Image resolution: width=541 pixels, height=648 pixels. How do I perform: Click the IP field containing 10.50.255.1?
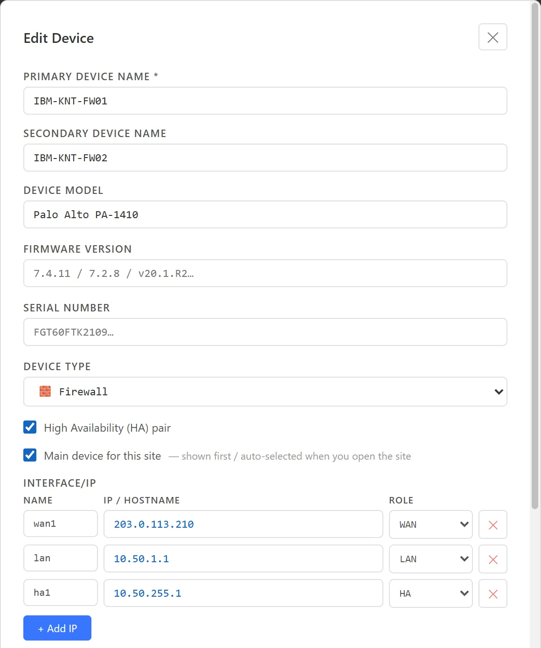tap(243, 593)
